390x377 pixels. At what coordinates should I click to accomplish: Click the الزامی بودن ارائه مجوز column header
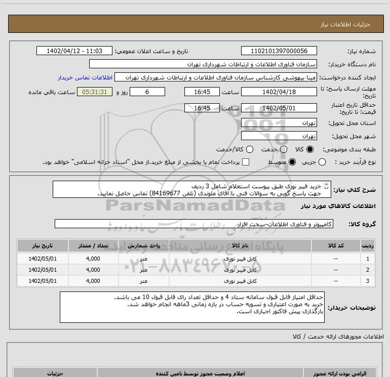tap(339, 373)
